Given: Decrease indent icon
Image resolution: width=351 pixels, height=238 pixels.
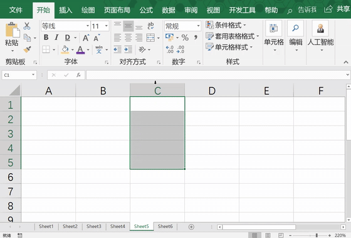Looking at the screenshot, I should pos(118,49).
